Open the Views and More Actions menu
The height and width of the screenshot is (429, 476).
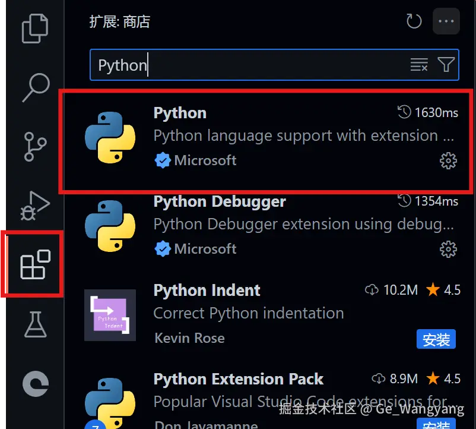point(445,22)
